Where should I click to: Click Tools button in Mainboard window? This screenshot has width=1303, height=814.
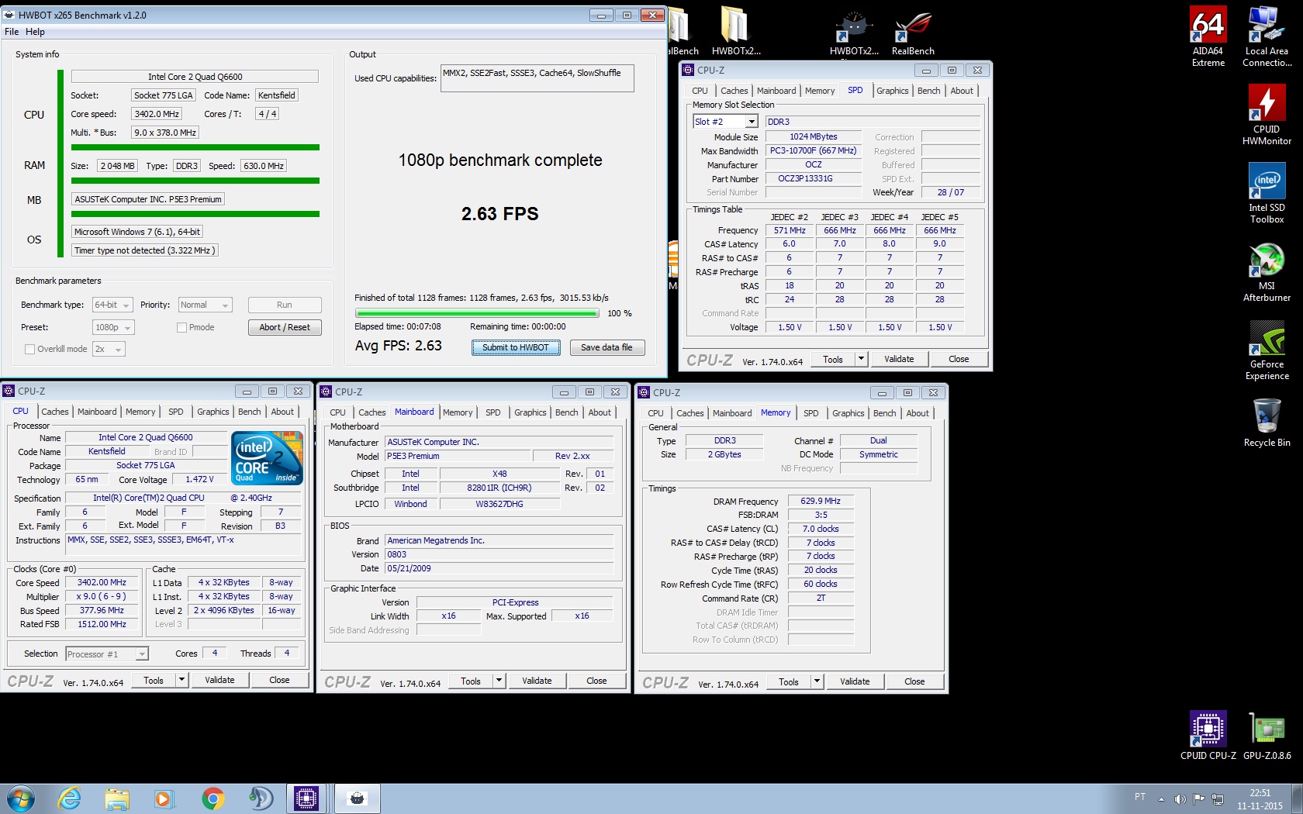pyautogui.click(x=471, y=681)
